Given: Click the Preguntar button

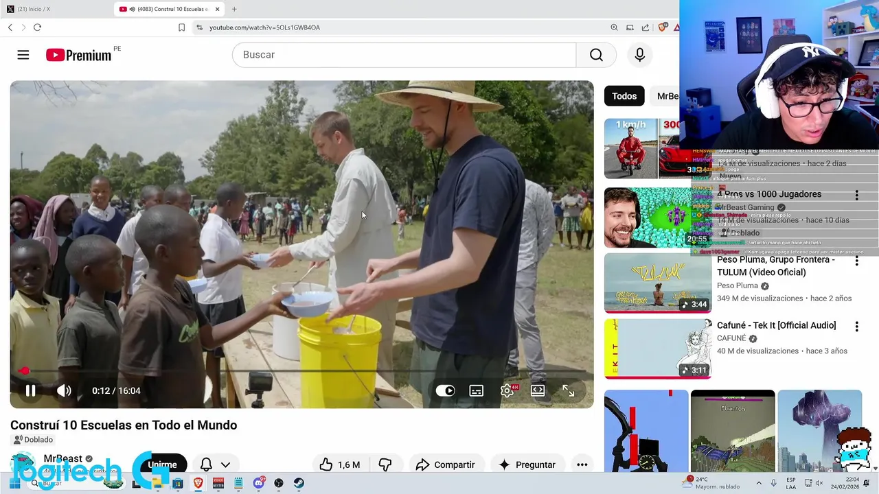Looking at the screenshot, I should tap(527, 464).
